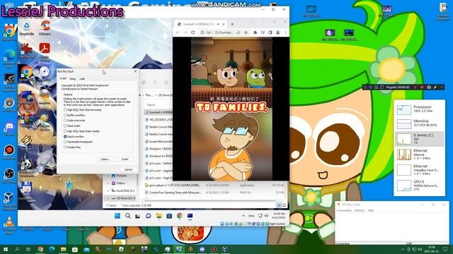Click Cancel in the NotMyFault dialog
This screenshot has height=254, width=453.
128,169
